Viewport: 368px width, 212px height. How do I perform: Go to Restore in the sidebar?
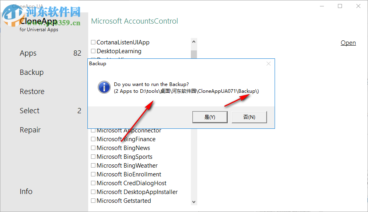click(x=32, y=91)
